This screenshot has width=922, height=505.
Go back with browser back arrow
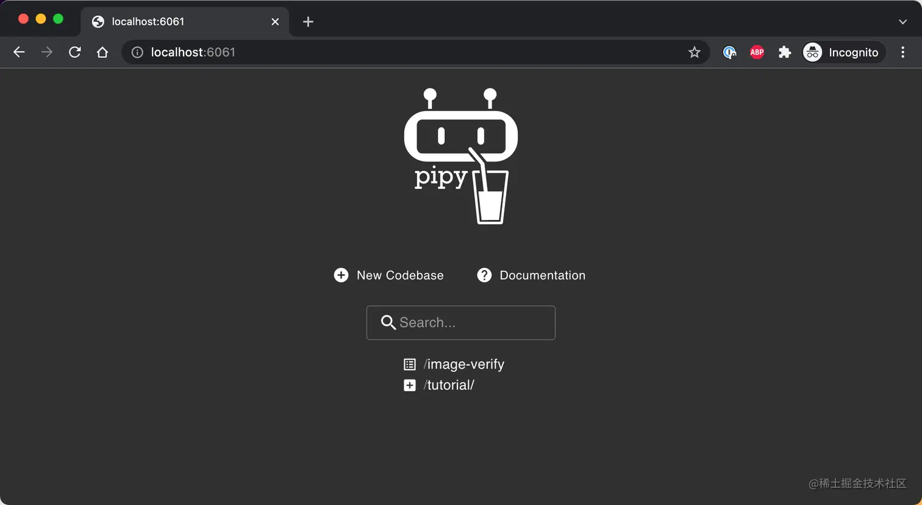pos(19,52)
